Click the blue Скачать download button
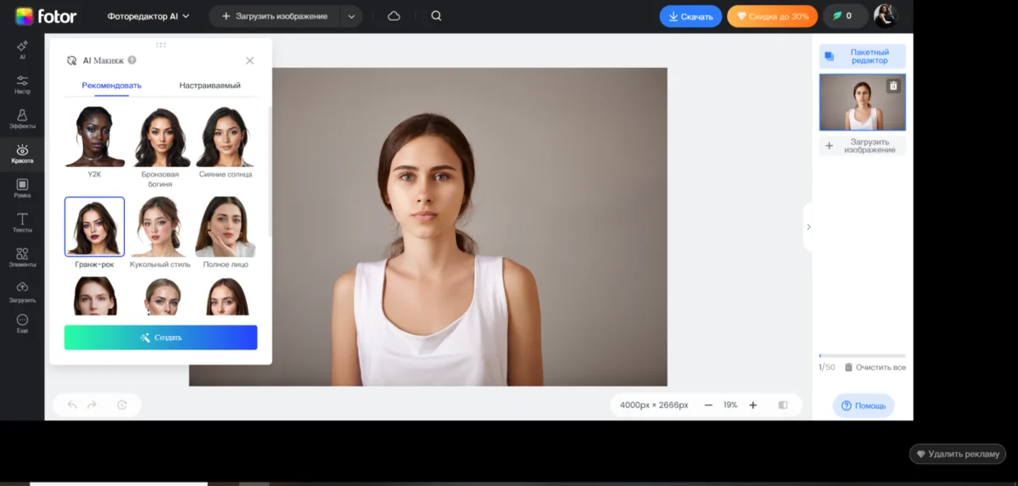 pos(691,16)
